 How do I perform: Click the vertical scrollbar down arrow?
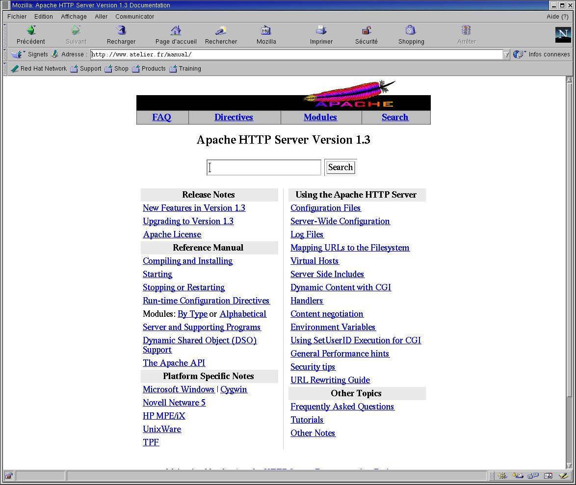570,465
